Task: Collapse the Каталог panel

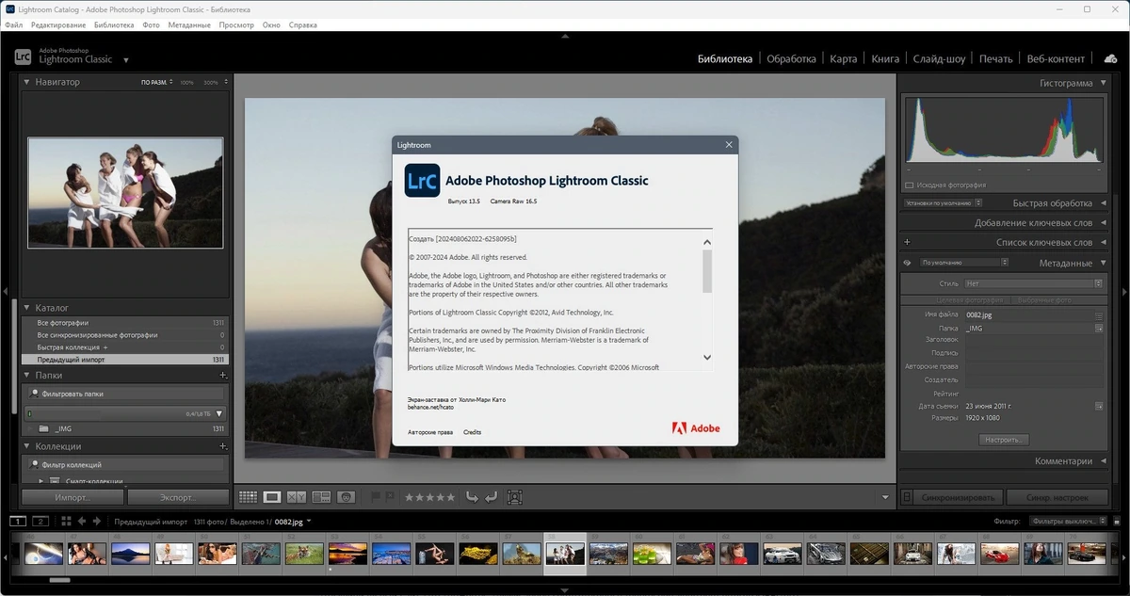Action: click(27, 308)
